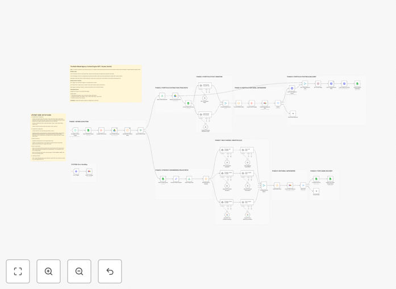Select the no-op node in Phase 9
The height and width of the screenshot is (289, 396).
coord(316,191)
